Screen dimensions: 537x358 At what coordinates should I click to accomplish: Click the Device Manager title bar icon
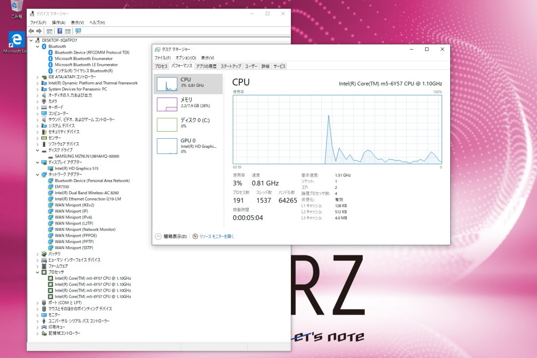pos(32,13)
